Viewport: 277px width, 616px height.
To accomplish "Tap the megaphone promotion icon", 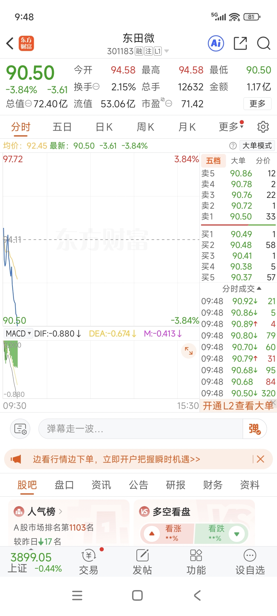I will click(x=16, y=459).
